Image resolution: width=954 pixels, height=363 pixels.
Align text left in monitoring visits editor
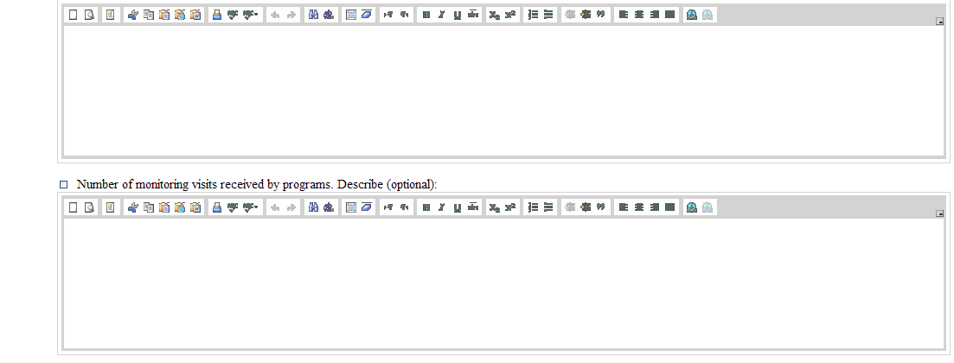623,207
